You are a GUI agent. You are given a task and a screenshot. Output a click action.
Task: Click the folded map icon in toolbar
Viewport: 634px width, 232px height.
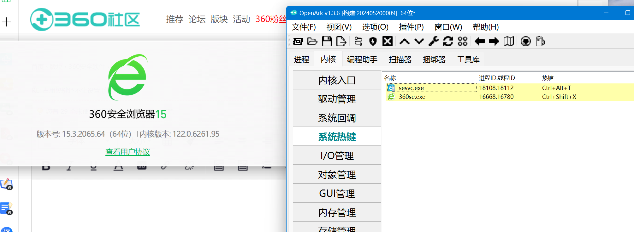click(509, 41)
